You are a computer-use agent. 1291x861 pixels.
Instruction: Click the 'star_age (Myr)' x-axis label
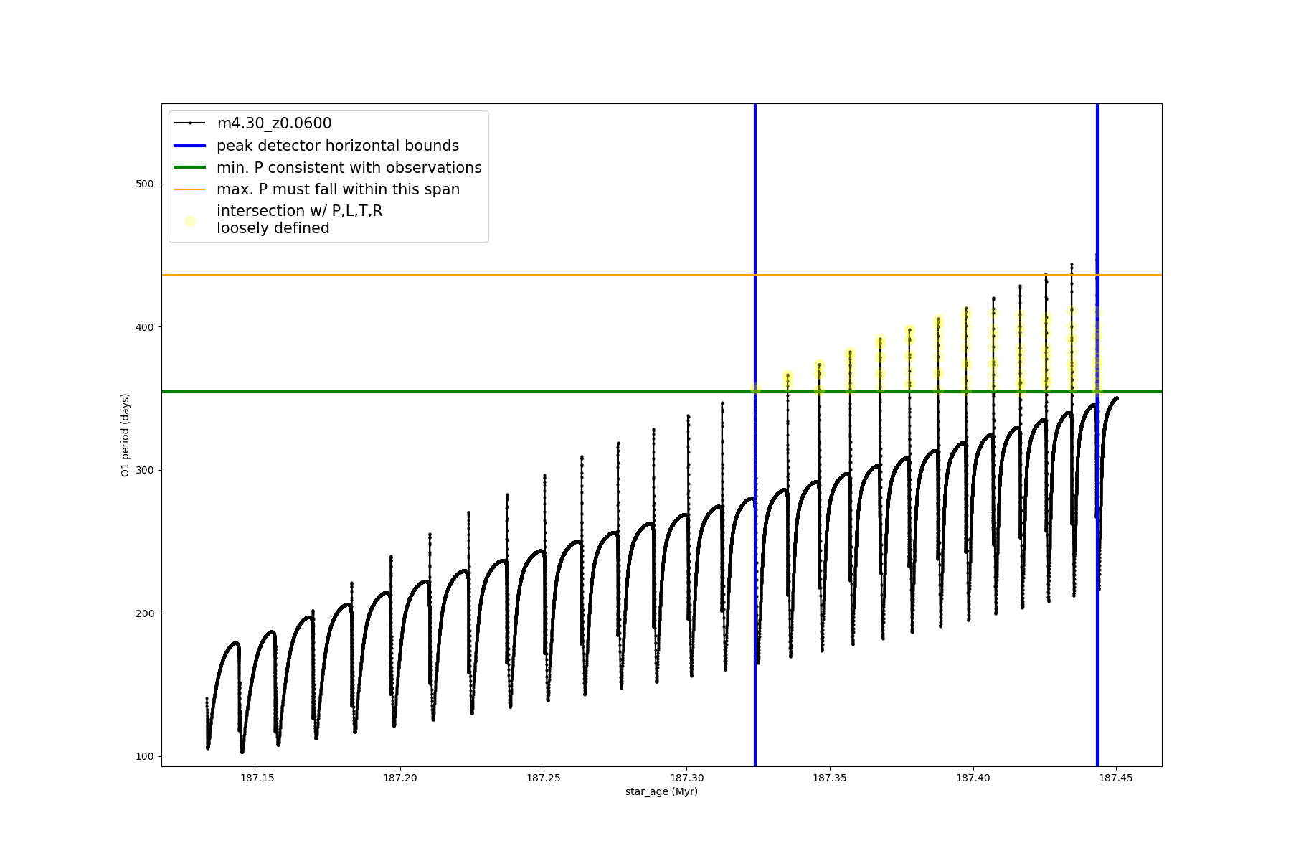[x=661, y=791]
